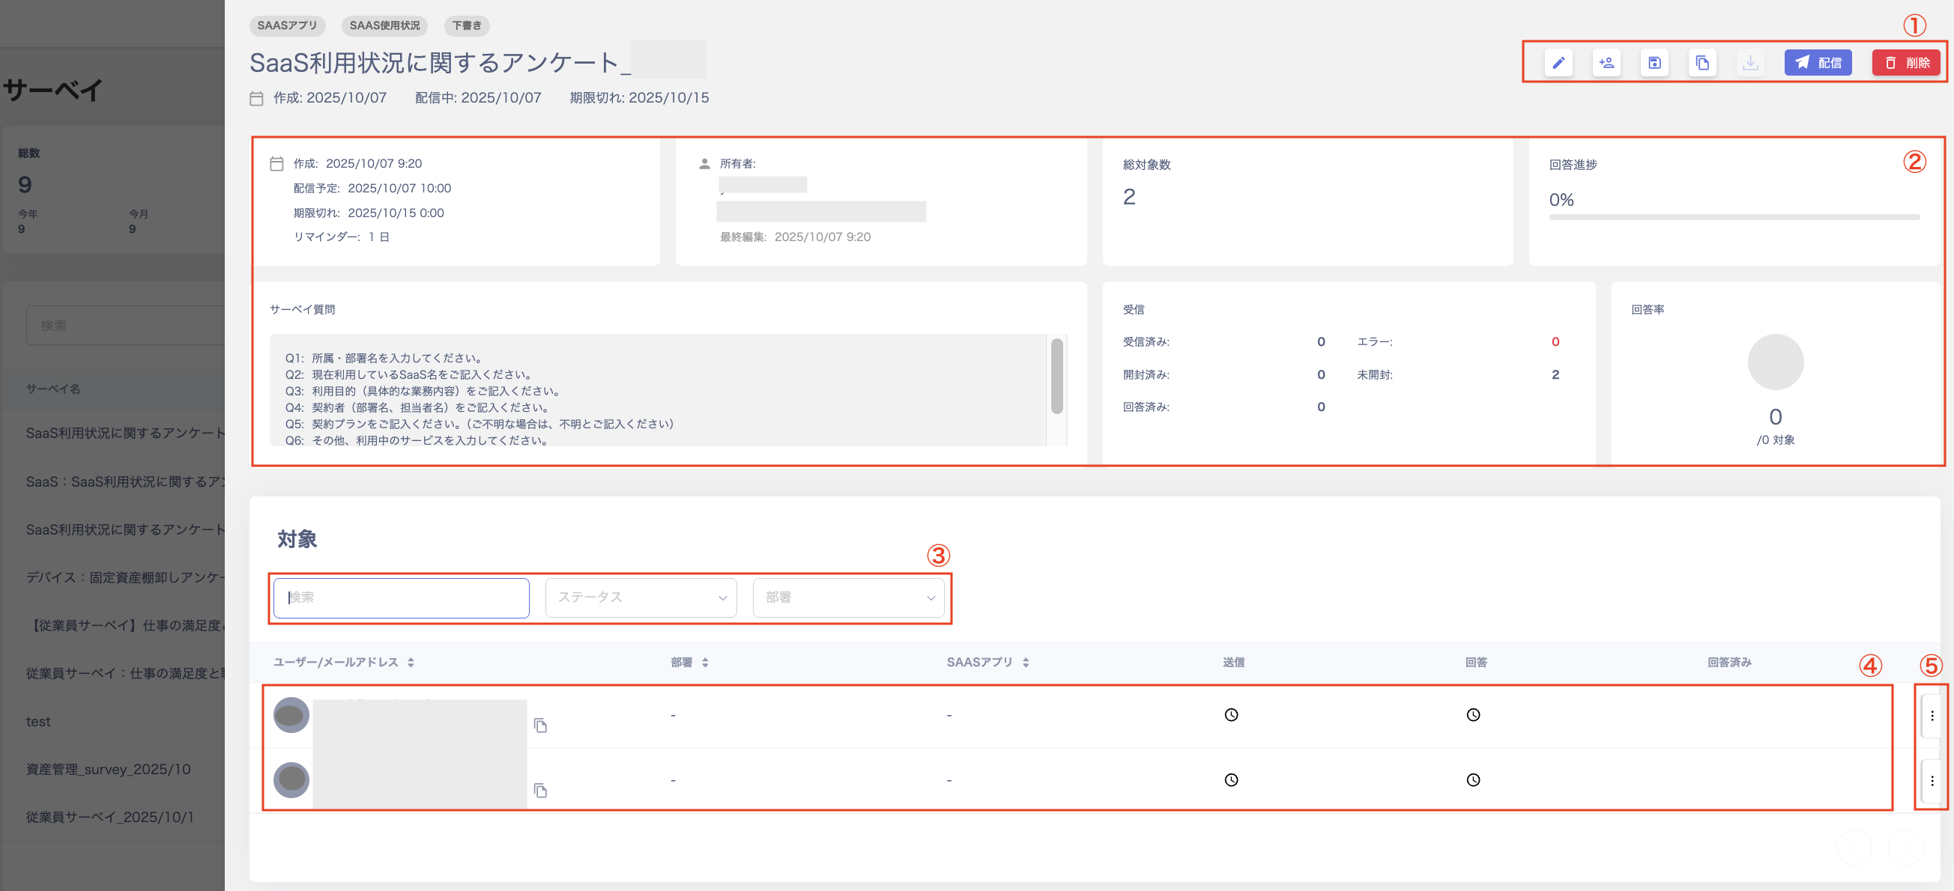Sort by 部署 column header

[705, 663]
